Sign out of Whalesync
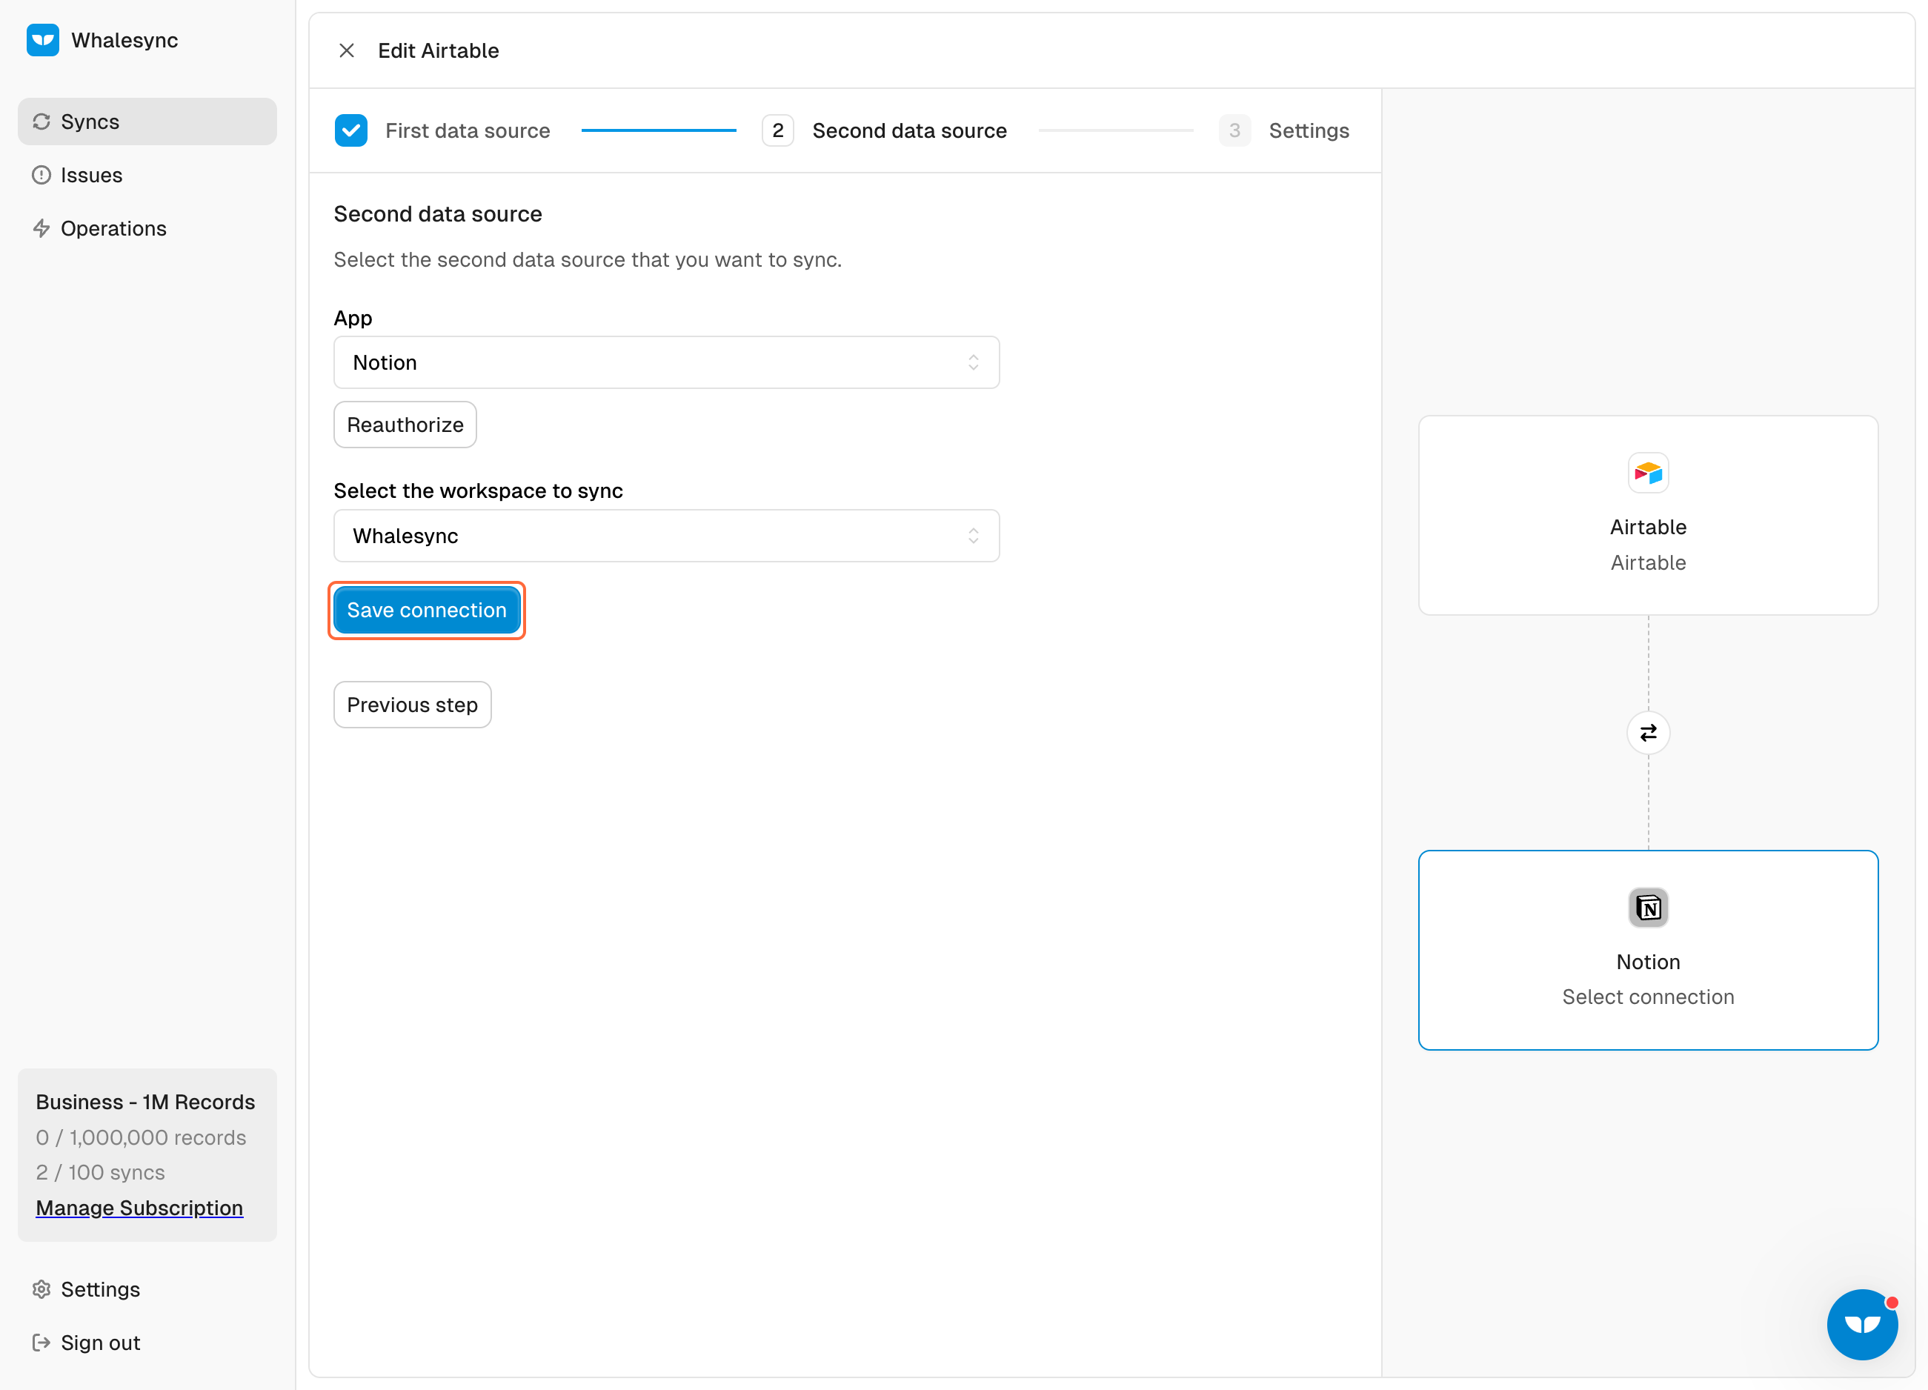Screen dimensions: 1928x1390 click(x=147, y=1343)
